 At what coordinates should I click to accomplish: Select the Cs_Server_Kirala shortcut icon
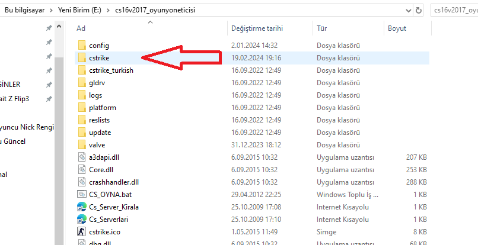point(82,207)
